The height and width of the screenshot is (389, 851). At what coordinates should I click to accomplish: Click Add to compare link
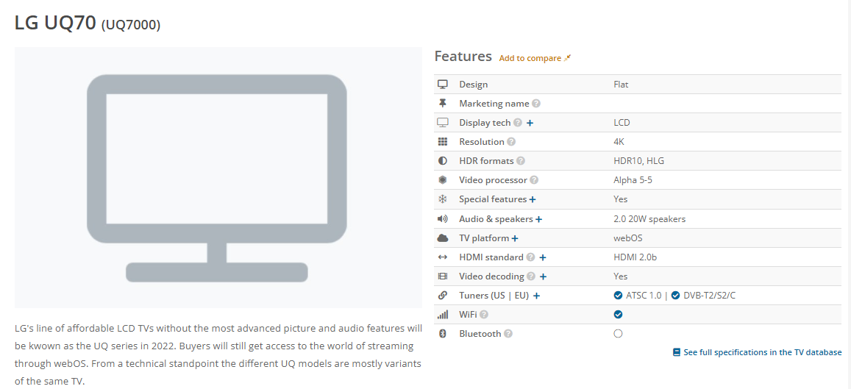[530, 58]
